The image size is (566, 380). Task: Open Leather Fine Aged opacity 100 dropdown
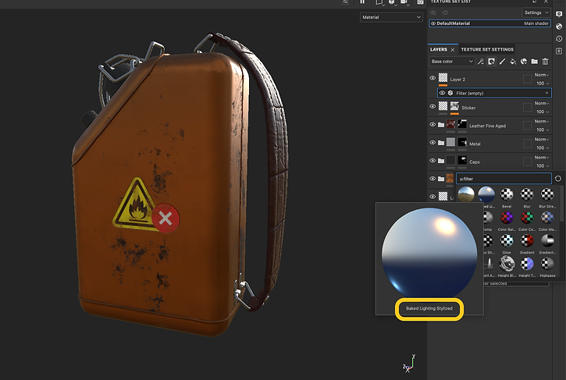click(x=542, y=130)
